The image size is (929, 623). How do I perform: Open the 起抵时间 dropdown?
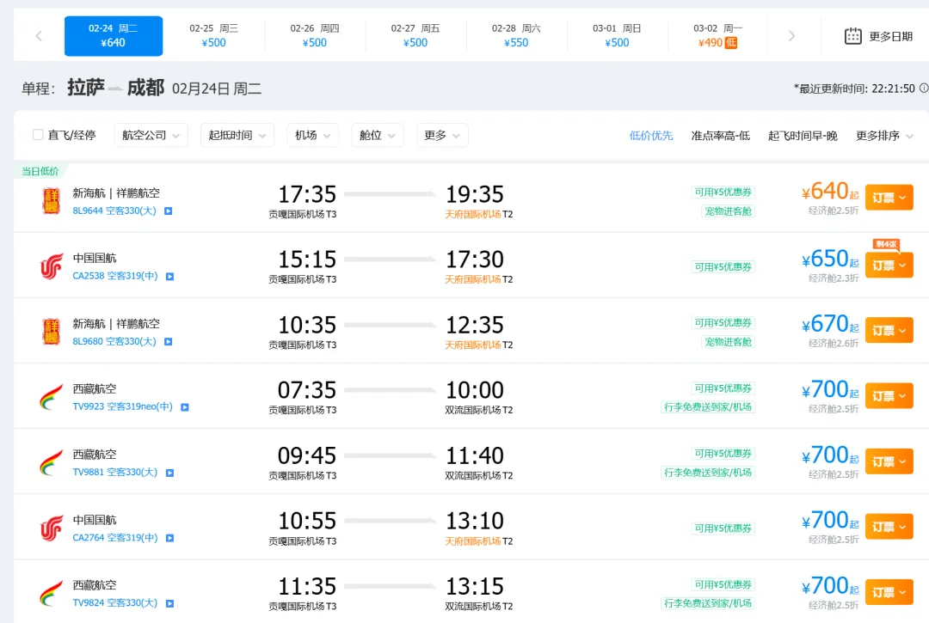click(237, 135)
